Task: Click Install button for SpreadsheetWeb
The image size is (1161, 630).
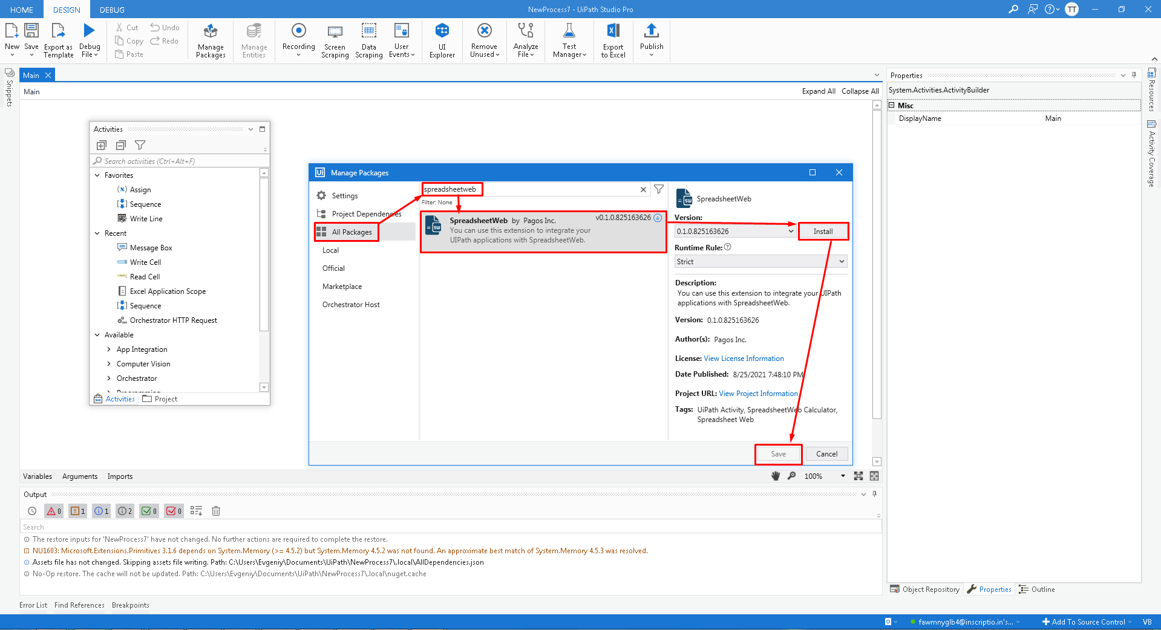Action: click(823, 232)
